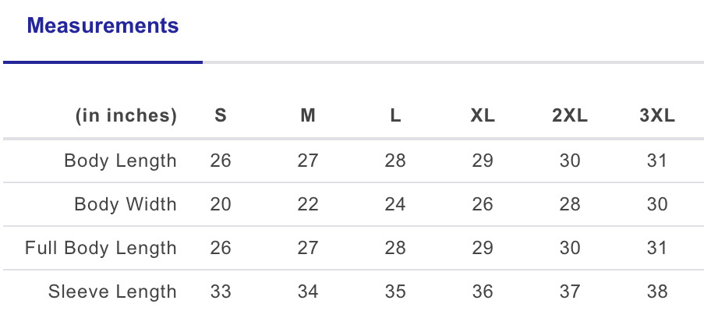Screen dimensions: 704x311
Task: Click Sleeve Length value 33 for S
Action: [x=221, y=292]
